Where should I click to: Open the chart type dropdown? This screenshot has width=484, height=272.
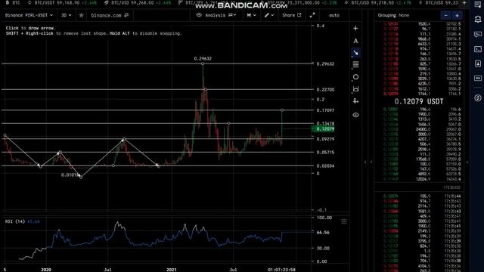pyautogui.click(x=251, y=15)
